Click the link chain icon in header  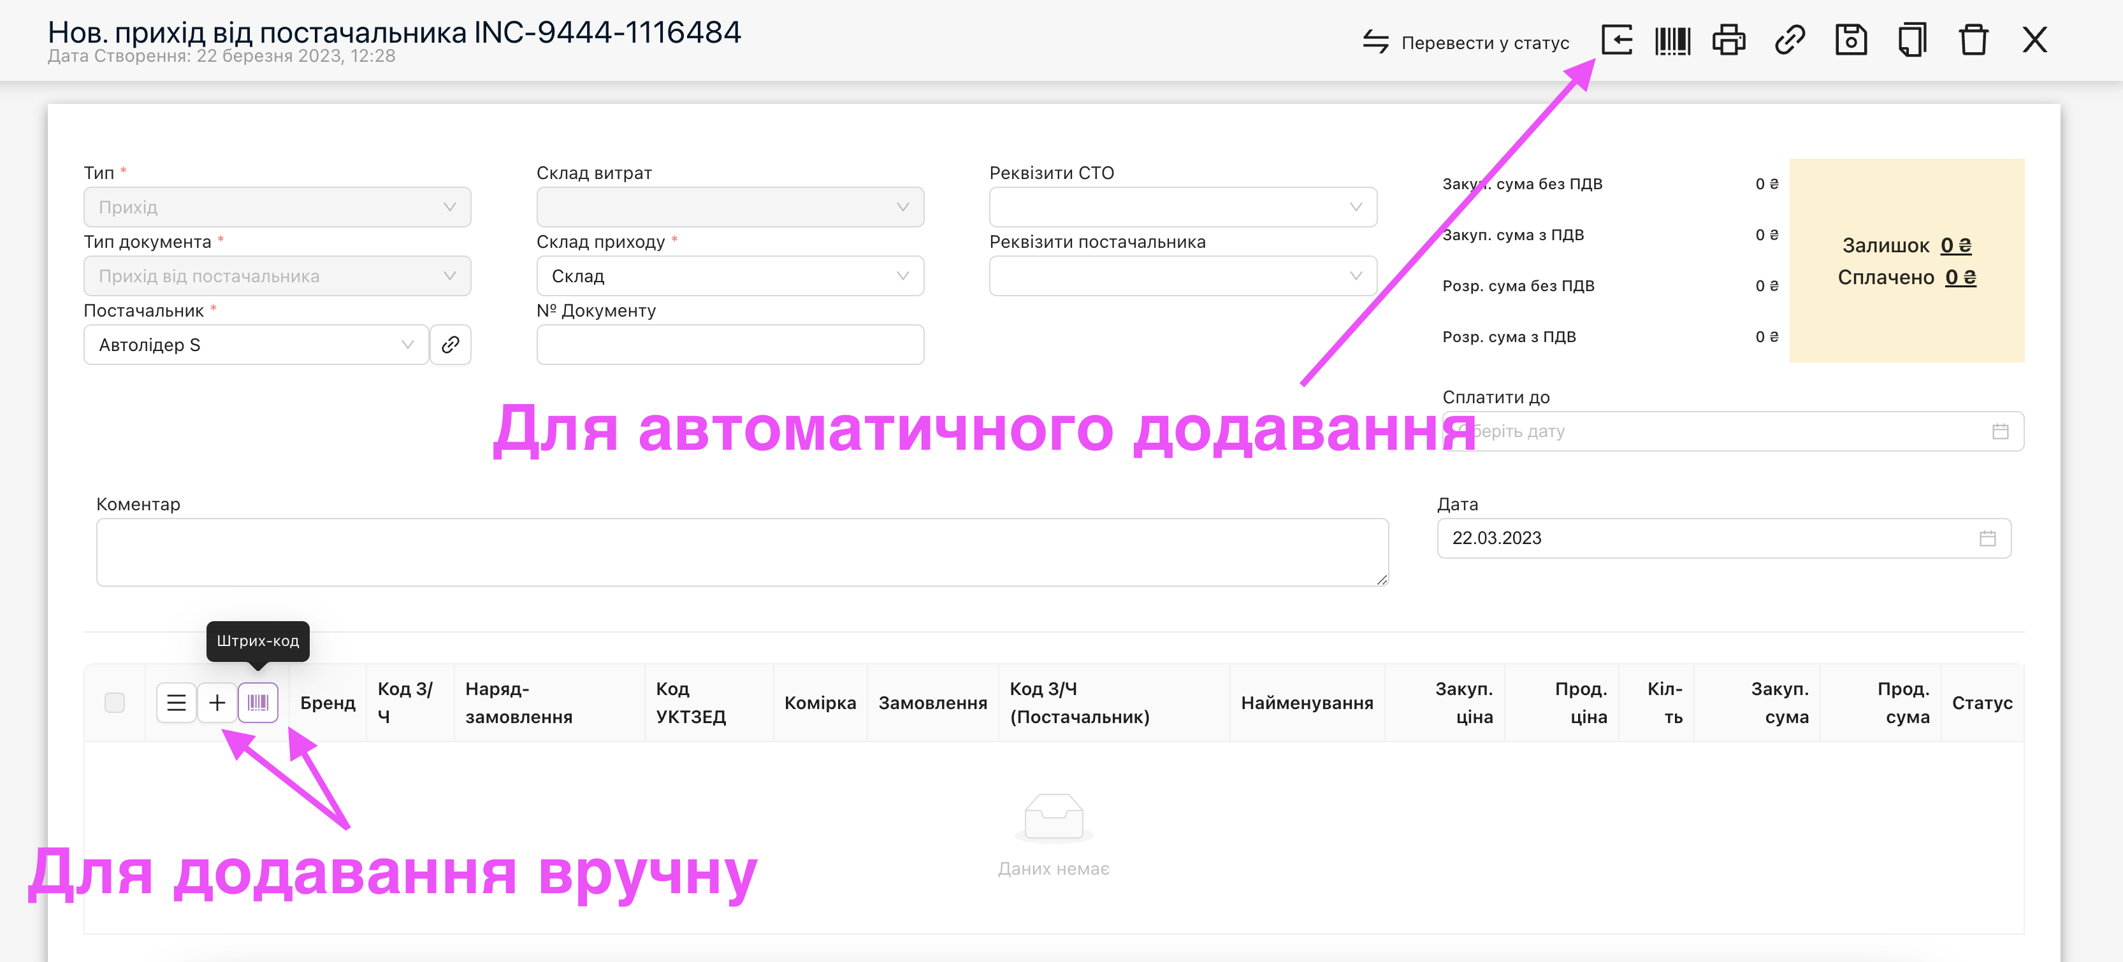point(1789,39)
